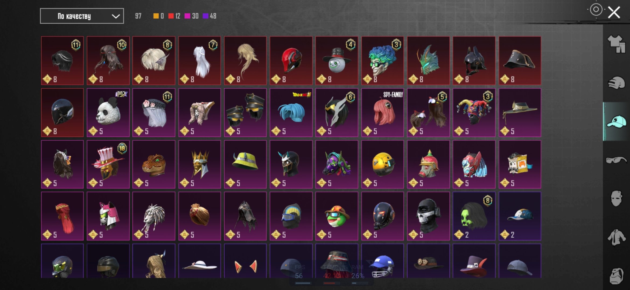Open the outfits category with the shirt icon

click(x=616, y=44)
